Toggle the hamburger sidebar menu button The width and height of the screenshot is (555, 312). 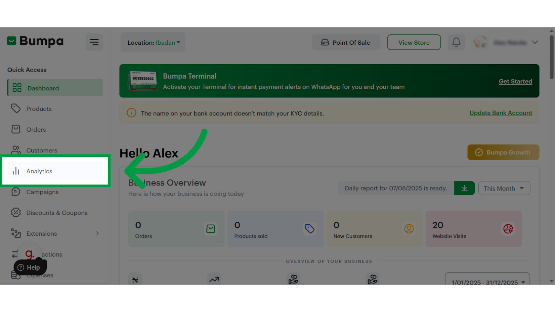click(x=94, y=42)
